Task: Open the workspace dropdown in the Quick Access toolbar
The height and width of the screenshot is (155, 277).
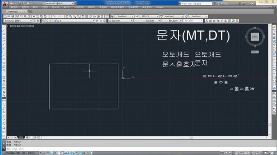Action: 58,3
